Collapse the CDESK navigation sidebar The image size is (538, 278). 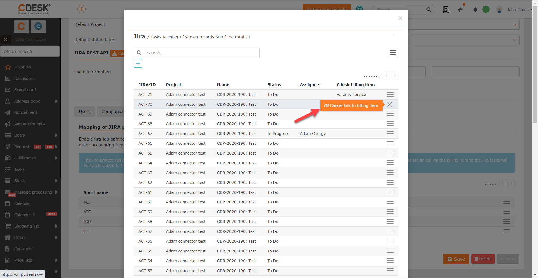pos(5,40)
